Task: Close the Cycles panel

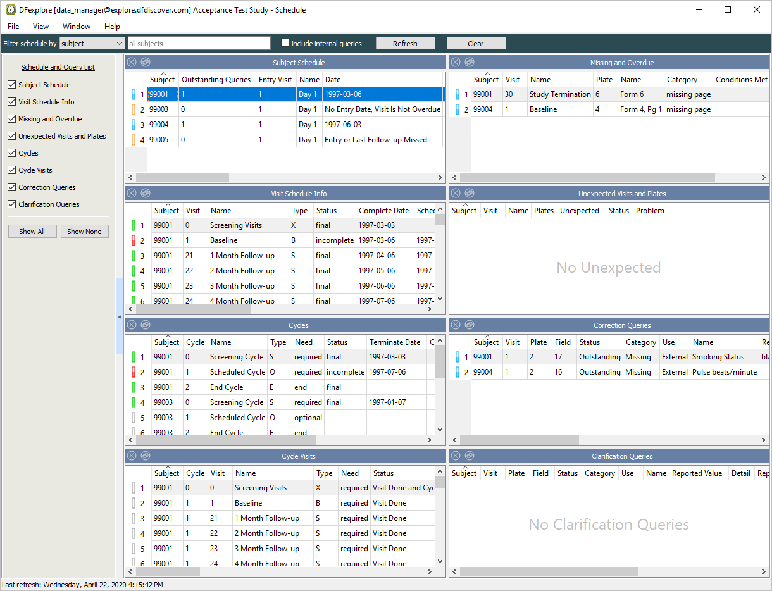Action: tap(131, 325)
